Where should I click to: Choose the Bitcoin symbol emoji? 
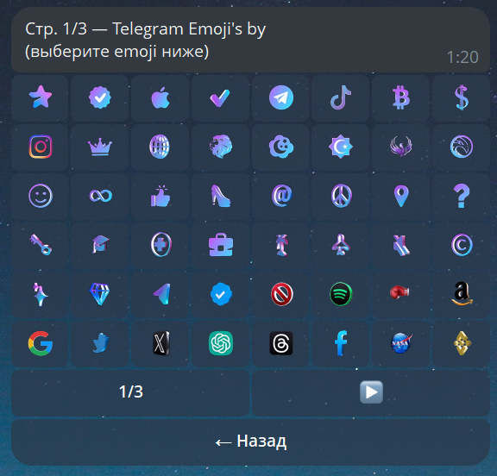click(400, 97)
